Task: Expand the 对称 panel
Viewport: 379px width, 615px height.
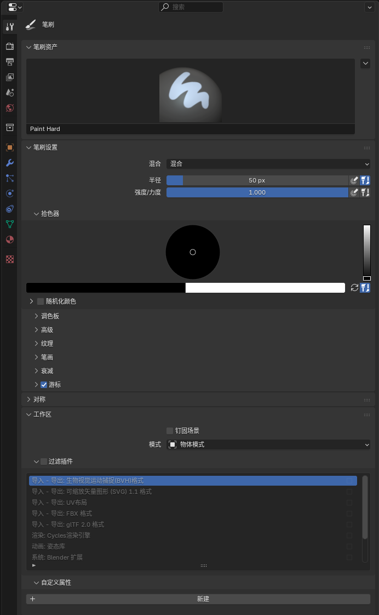Action: (29, 400)
